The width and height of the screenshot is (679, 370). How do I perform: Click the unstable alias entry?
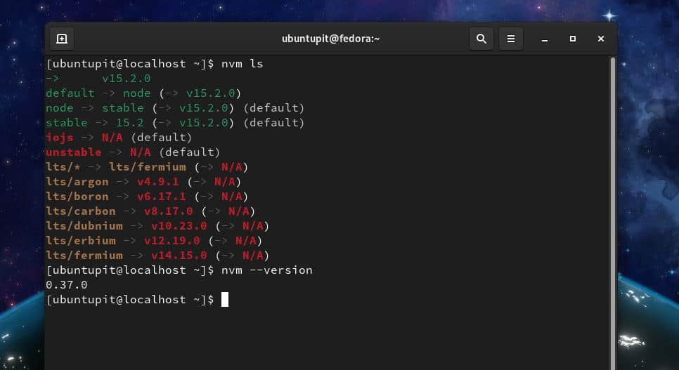(74, 152)
